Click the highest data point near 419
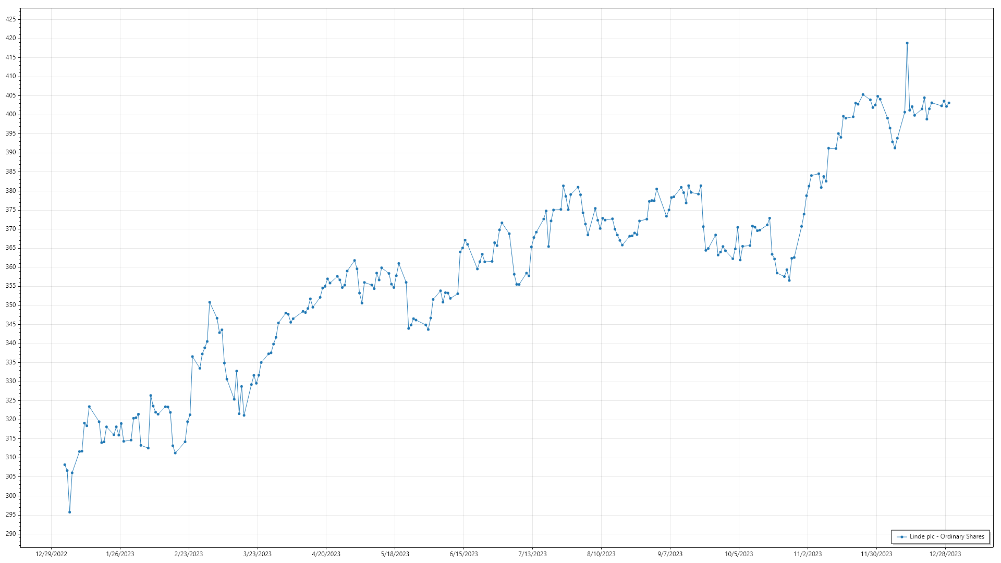The width and height of the screenshot is (1001, 563). tap(907, 43)
